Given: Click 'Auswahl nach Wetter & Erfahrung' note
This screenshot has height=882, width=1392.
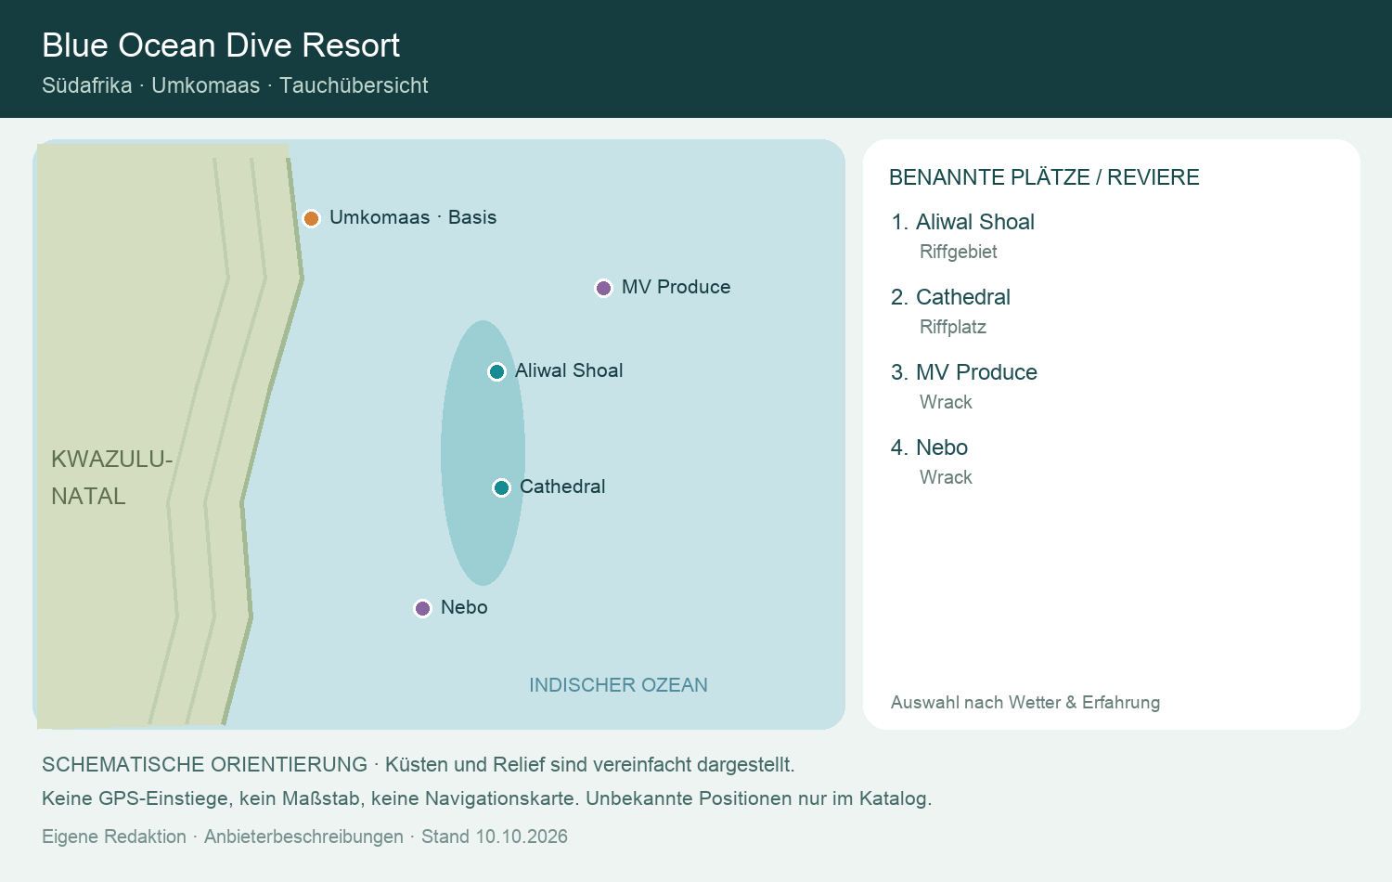Looking at the screenshot, I should pyautogui.click(x=1025, y=703).
